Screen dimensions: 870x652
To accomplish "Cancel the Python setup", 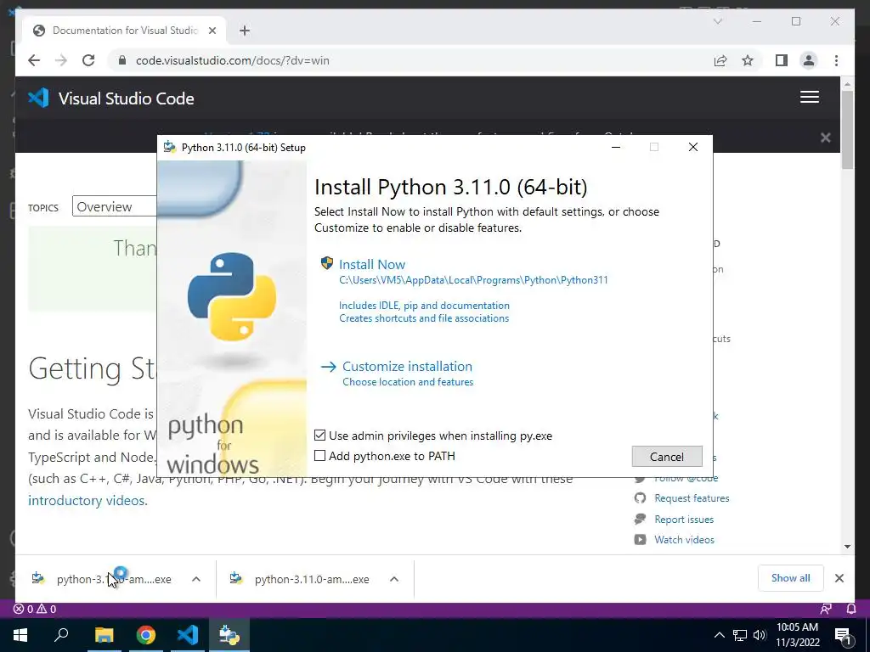I will coord(667,456).
